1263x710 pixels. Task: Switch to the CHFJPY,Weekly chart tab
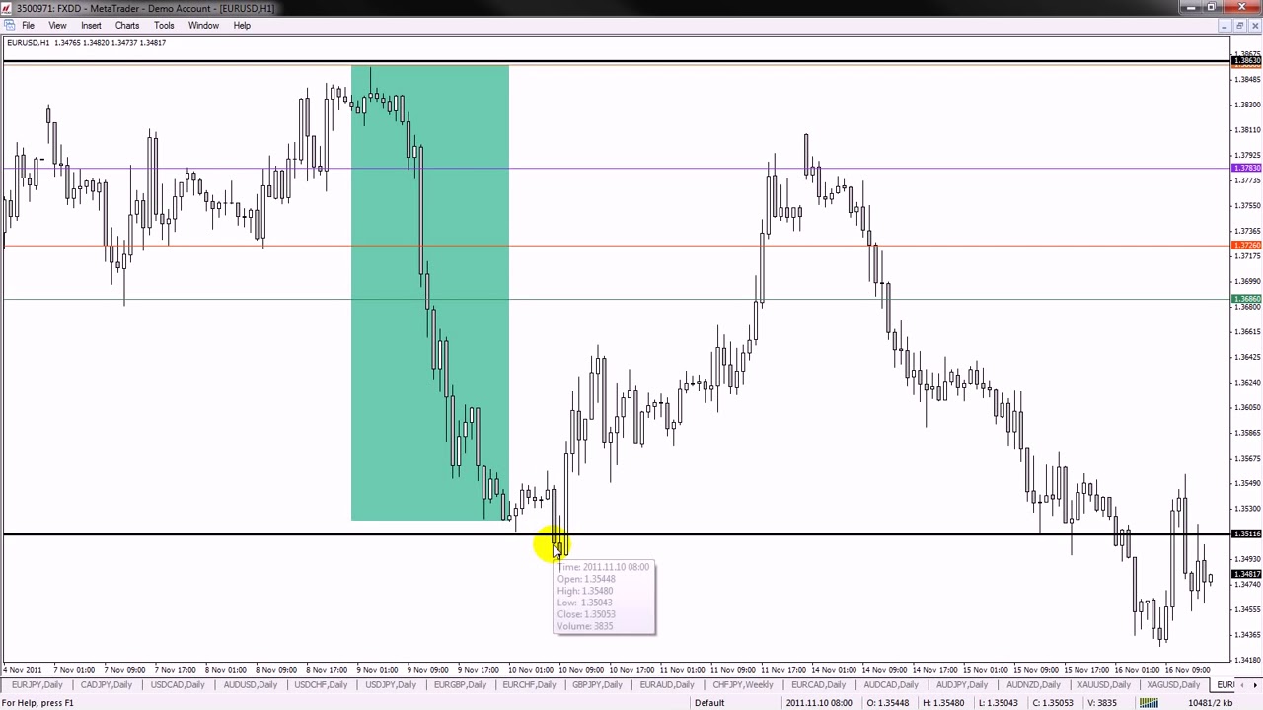(742, 685)
